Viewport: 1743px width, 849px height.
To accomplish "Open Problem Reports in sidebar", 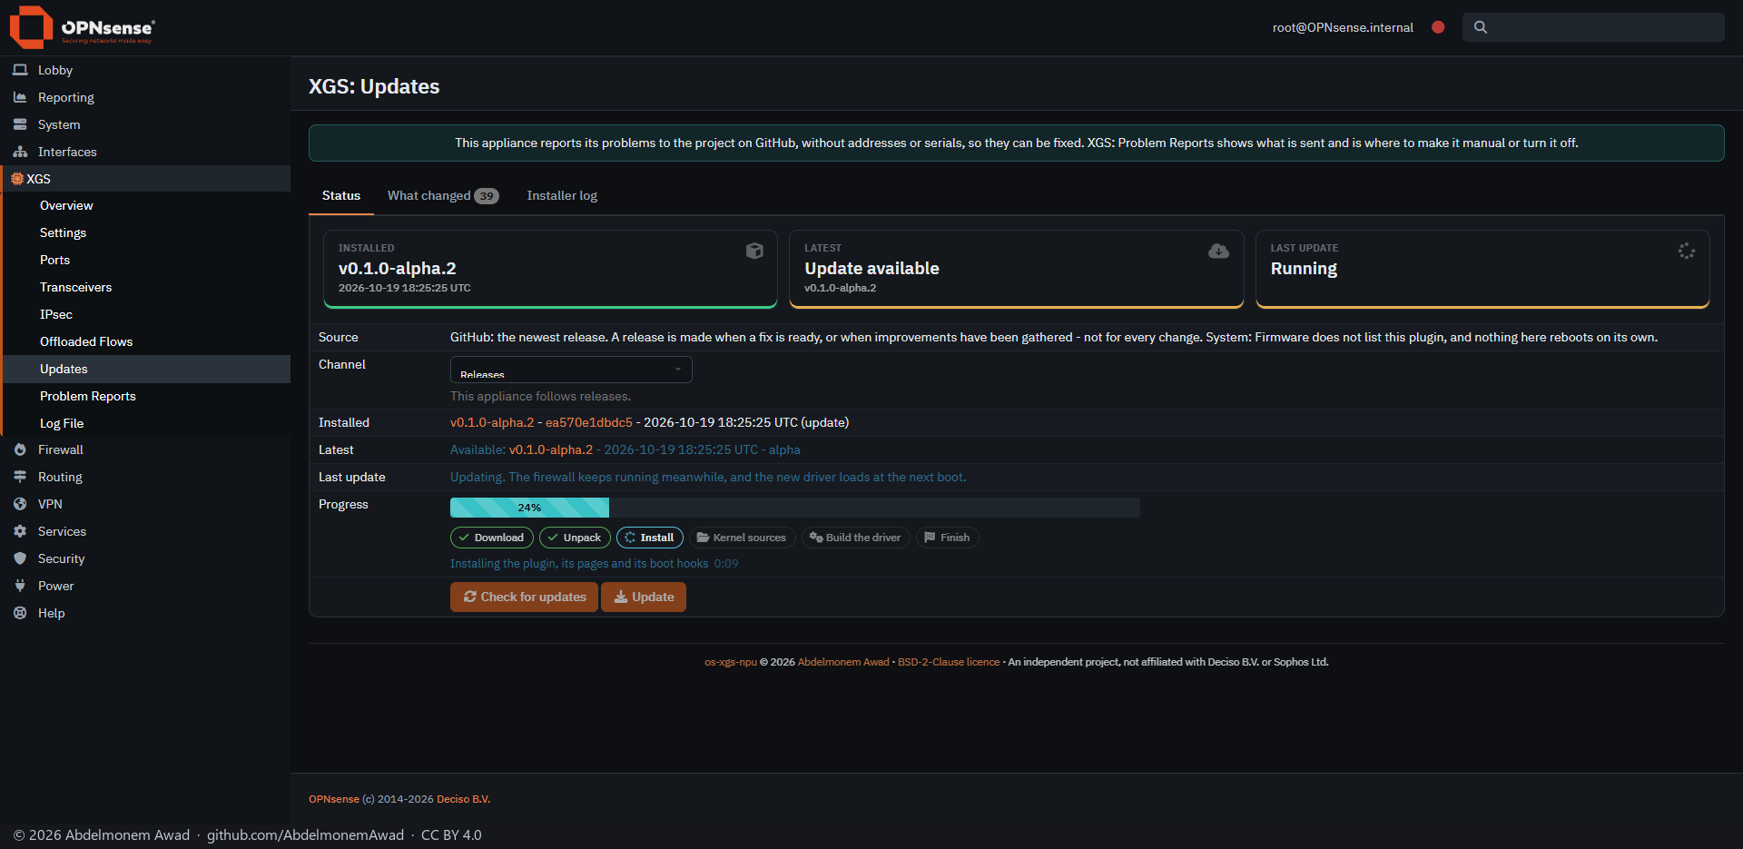I will pyautogui.click(x=88, y=396).
